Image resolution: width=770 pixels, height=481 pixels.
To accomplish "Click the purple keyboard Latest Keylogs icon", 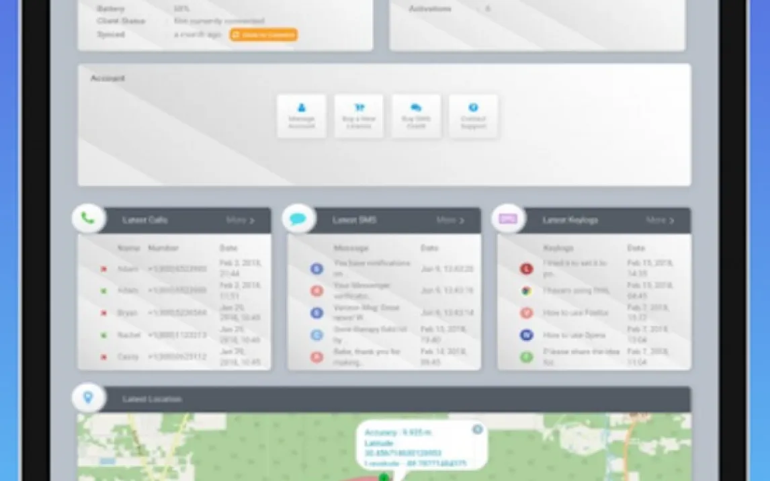I will (x=508, y=218).
